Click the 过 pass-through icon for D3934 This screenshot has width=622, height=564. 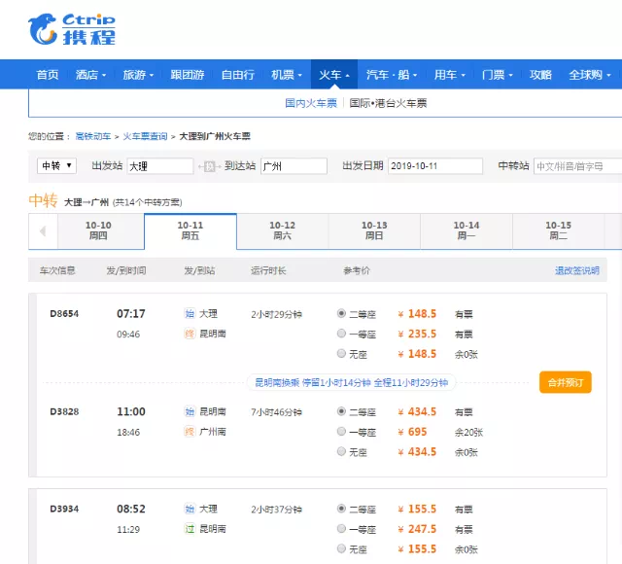pos(190,529)
